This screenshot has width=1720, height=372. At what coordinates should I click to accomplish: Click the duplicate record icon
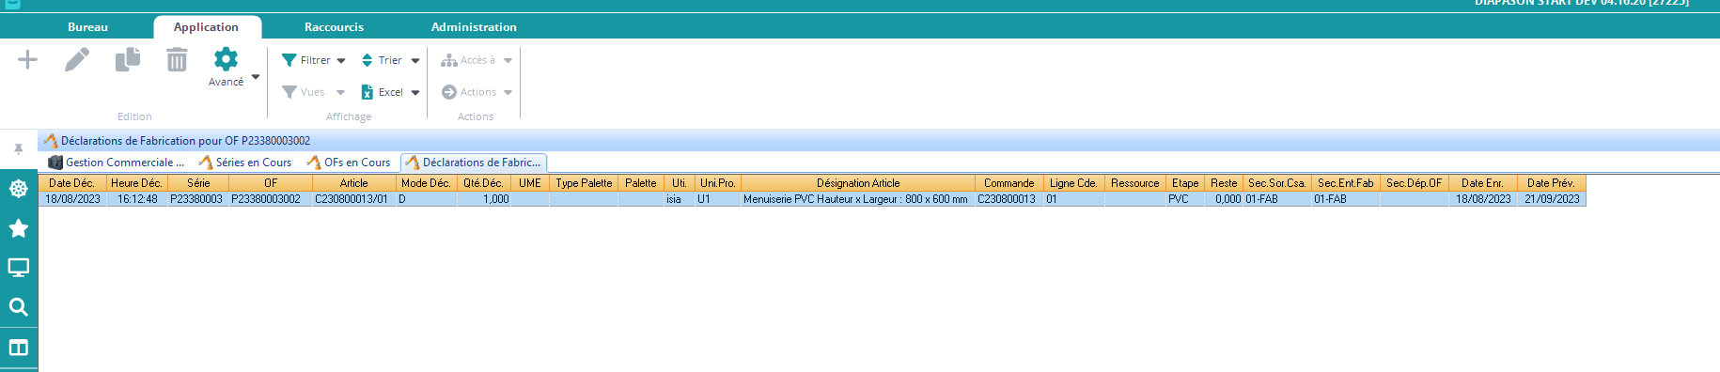click(128, 60)
